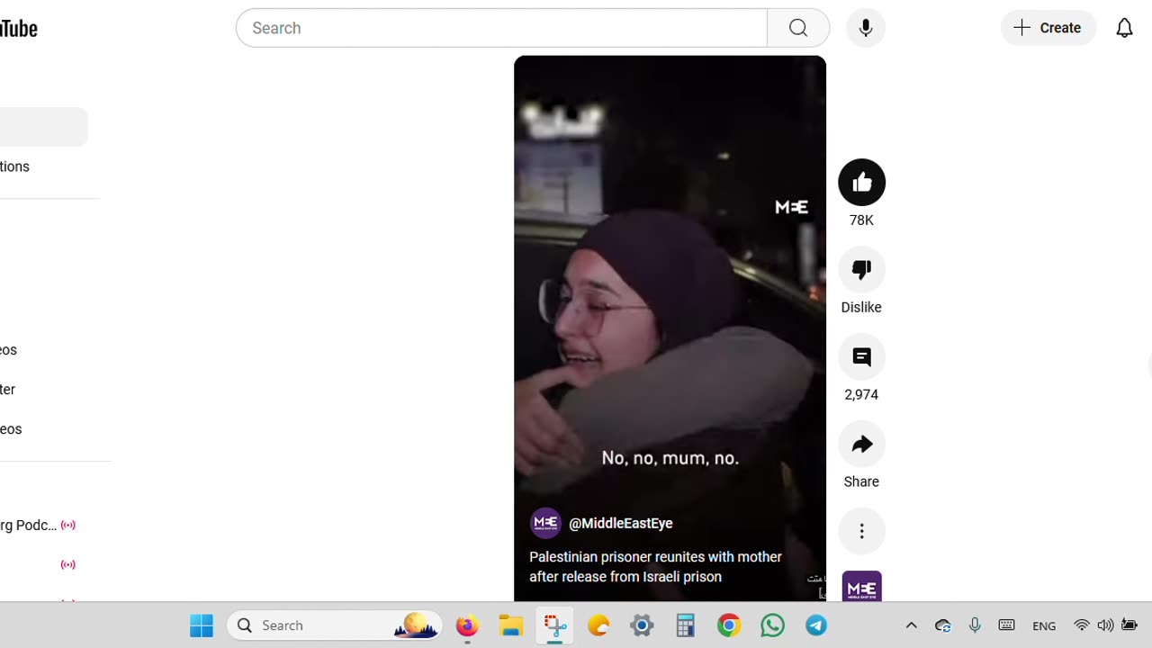Open the @MiddleEastEye channel link
This screenshot has height=648, width=1152.
coord(621,523)
